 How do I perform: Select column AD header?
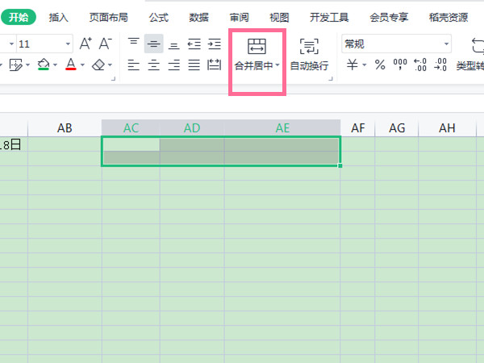tap(192, 128)
